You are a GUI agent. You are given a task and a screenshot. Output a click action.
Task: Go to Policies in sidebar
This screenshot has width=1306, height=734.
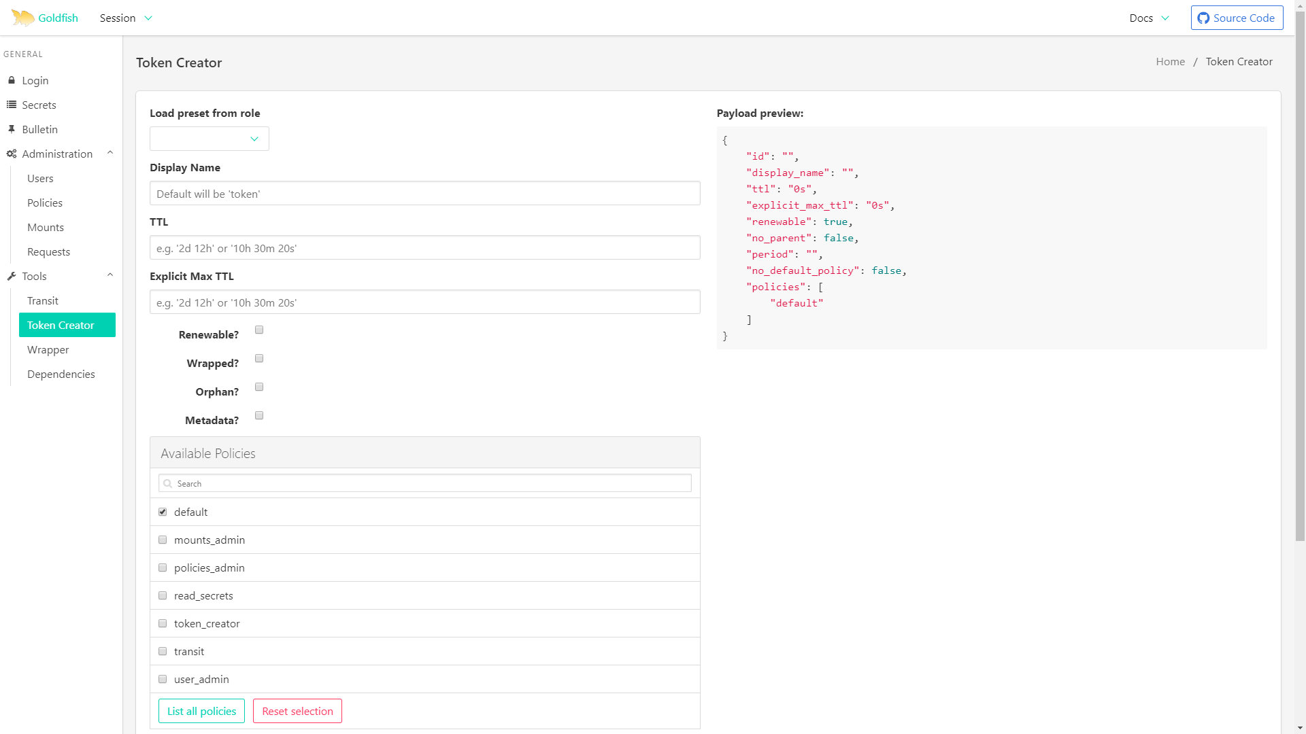[x=45, y=203]
